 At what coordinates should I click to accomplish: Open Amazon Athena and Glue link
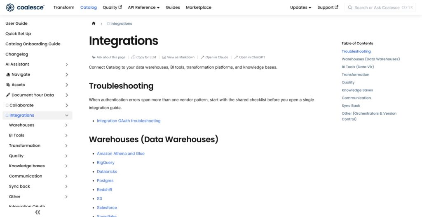tap(121, 153)
